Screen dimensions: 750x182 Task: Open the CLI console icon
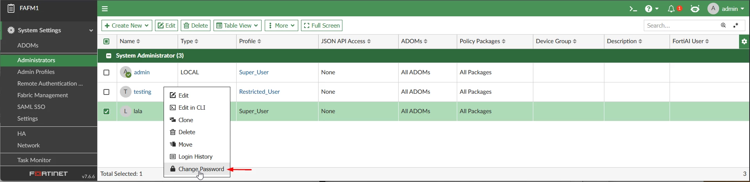click(x=633, y=9)
